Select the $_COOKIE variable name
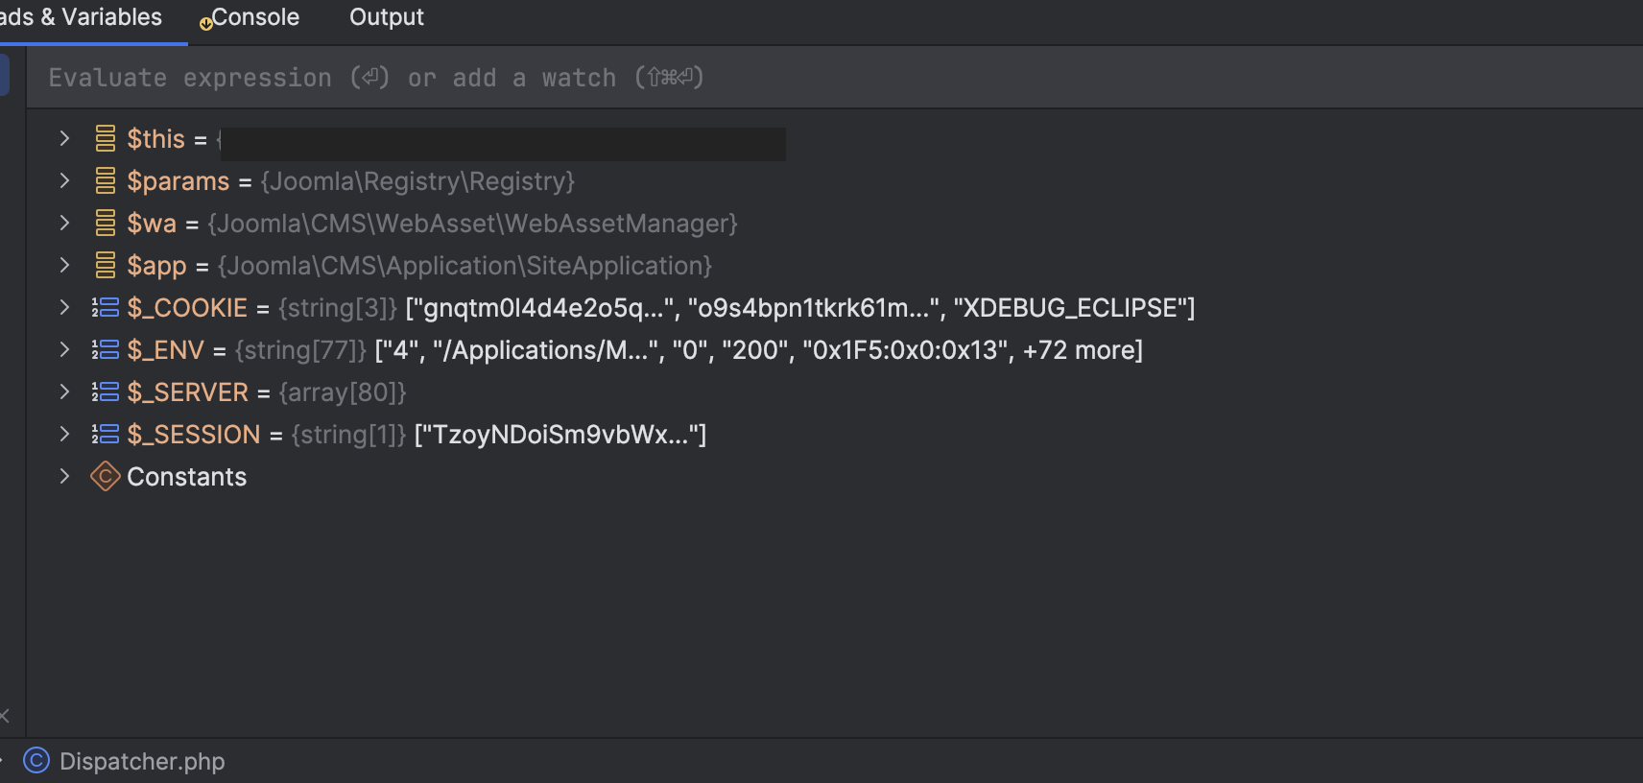Screen dimensions: 1643x783 coord(187,308)
